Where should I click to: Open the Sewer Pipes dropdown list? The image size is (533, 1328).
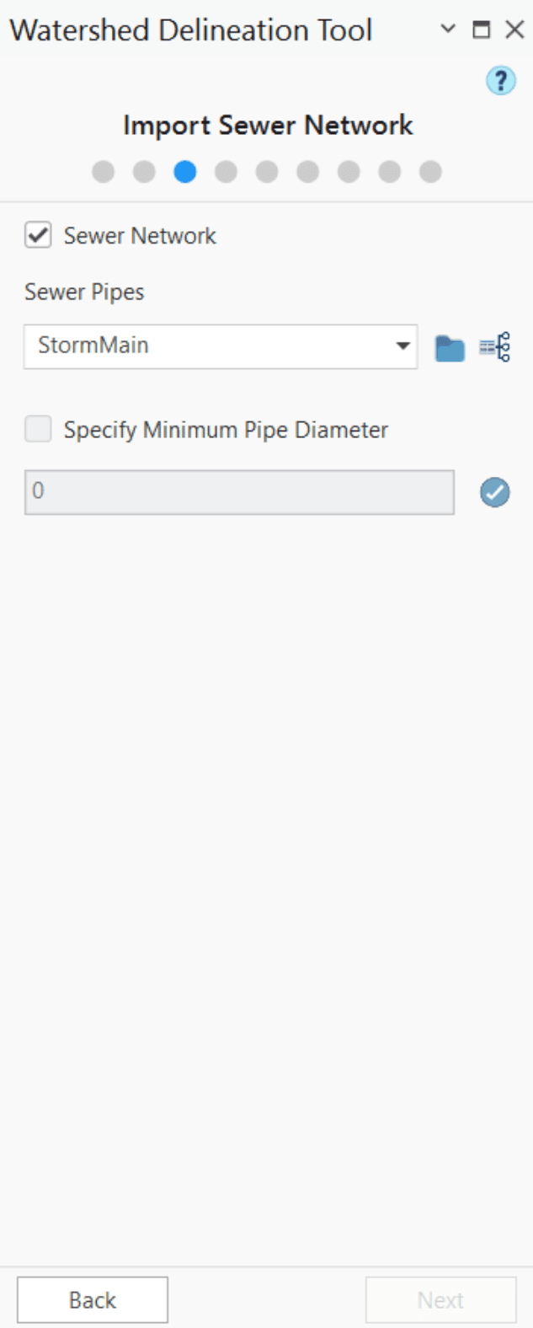tap(402, 346)
